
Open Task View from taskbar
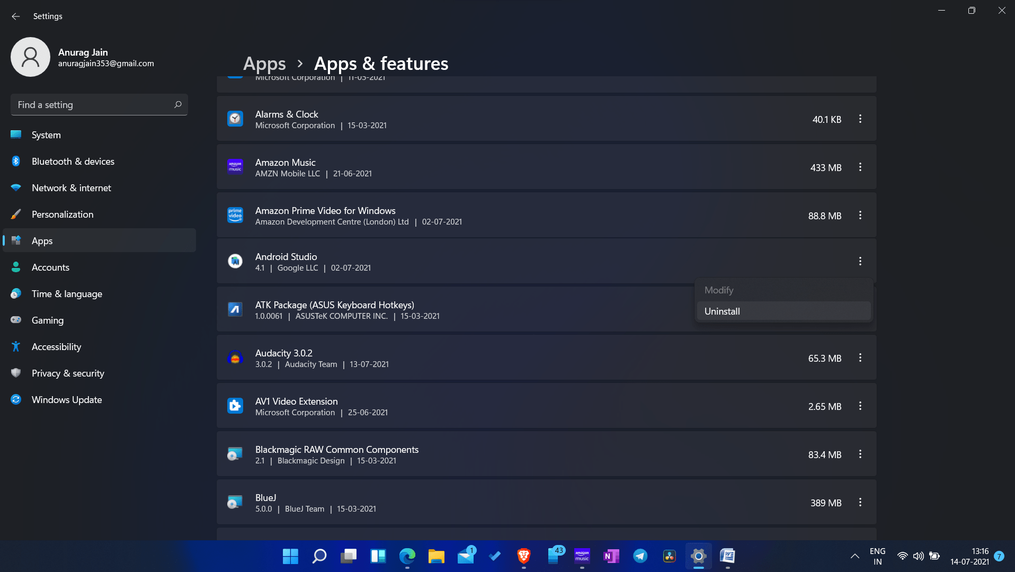click(349, 556)
